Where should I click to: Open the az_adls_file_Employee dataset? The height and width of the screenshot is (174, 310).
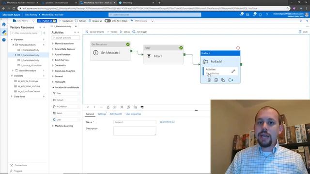pyautogui.click(x=28, y=81)
